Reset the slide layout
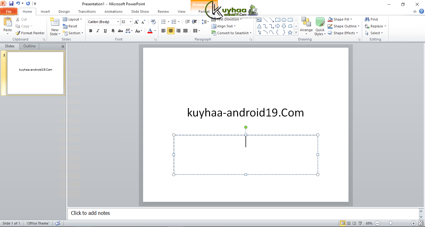The width and height of the screenshot is (425, 227). (x=70, y=26)
